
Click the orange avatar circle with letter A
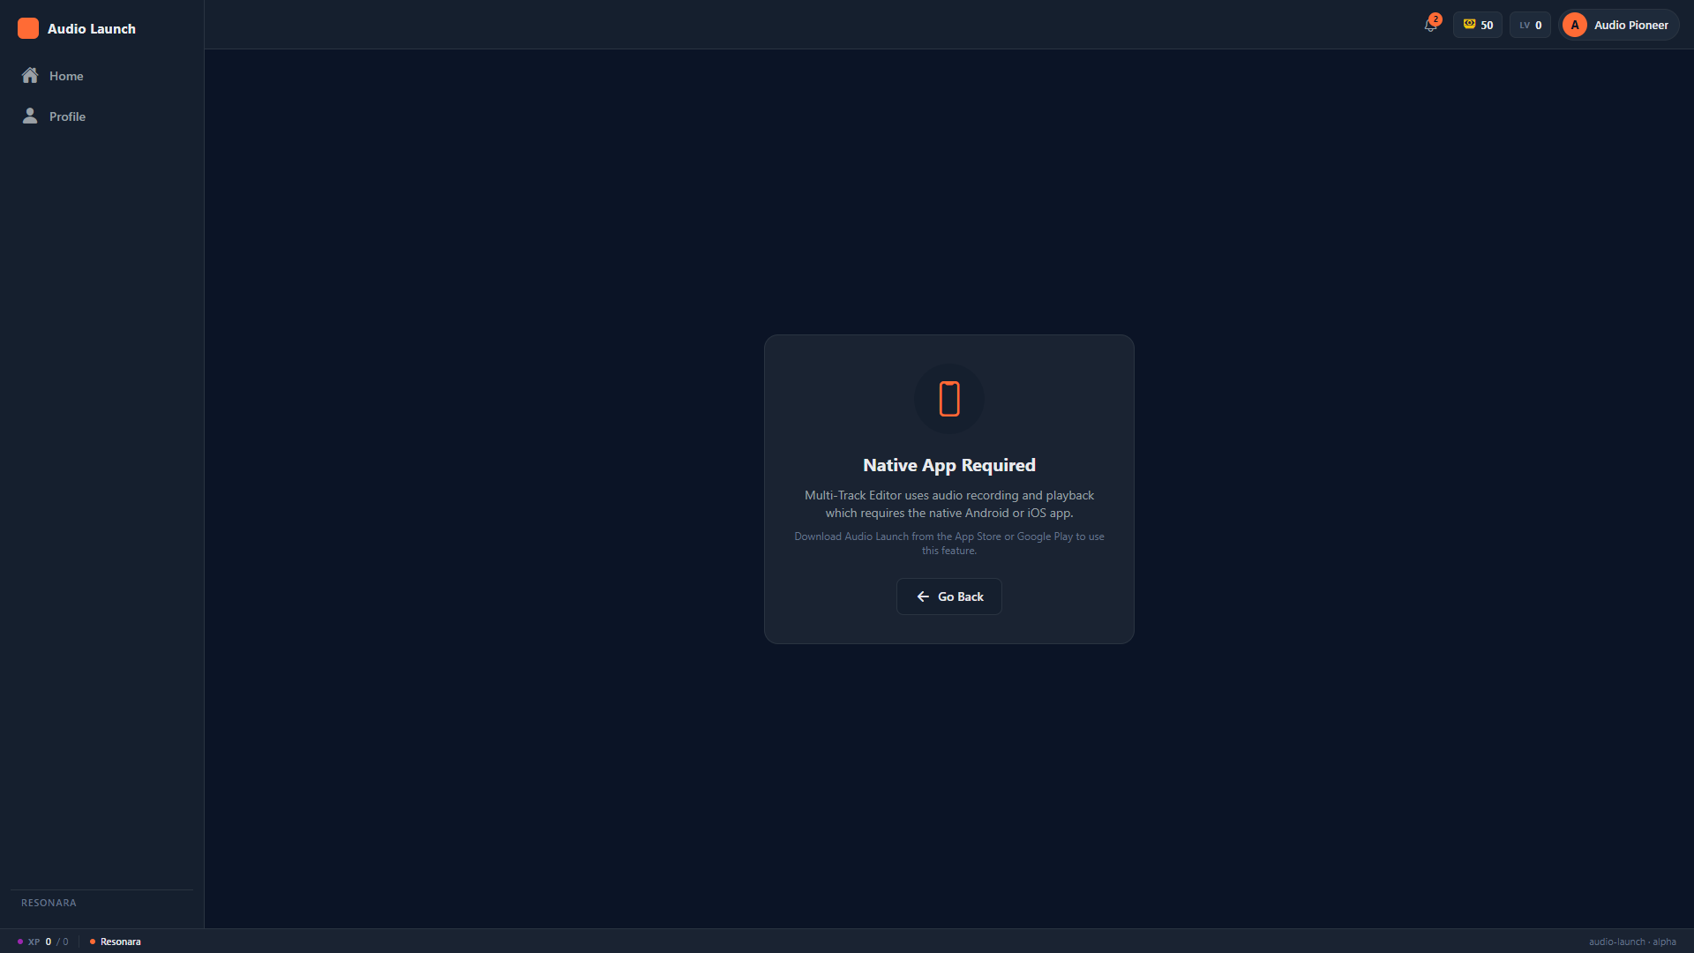(x=1575, y=25)
